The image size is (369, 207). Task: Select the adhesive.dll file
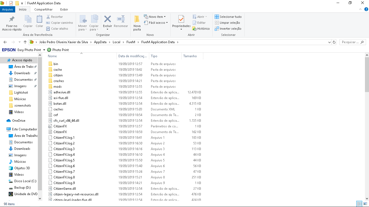(x=62, y=92)
